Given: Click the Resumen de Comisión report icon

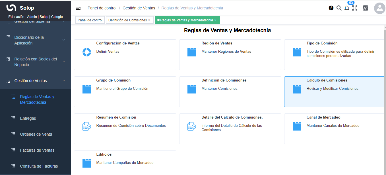Looking at the screenshot, I should [87, 126].
